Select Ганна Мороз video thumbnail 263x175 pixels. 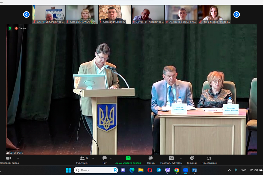tap(214, 14)
